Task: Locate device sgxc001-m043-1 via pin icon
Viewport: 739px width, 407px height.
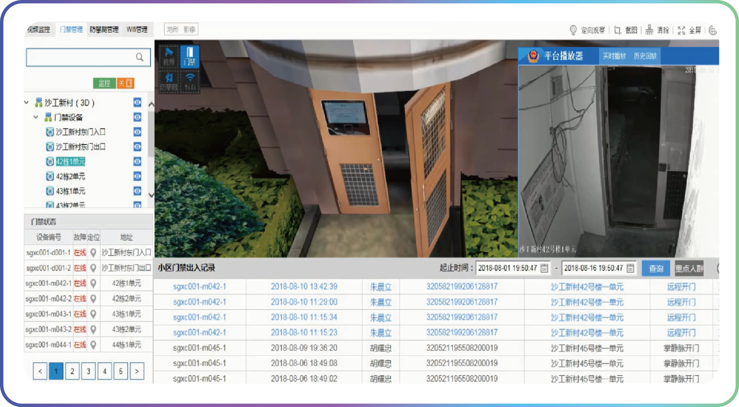Action: pyautogui.click(x=93, y=314)
